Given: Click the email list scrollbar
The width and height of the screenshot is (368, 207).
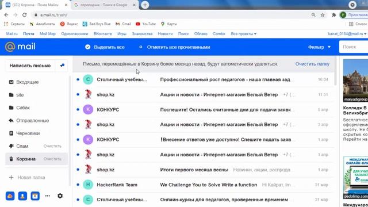Looking at the screenshot, I should tap(335, 70).
